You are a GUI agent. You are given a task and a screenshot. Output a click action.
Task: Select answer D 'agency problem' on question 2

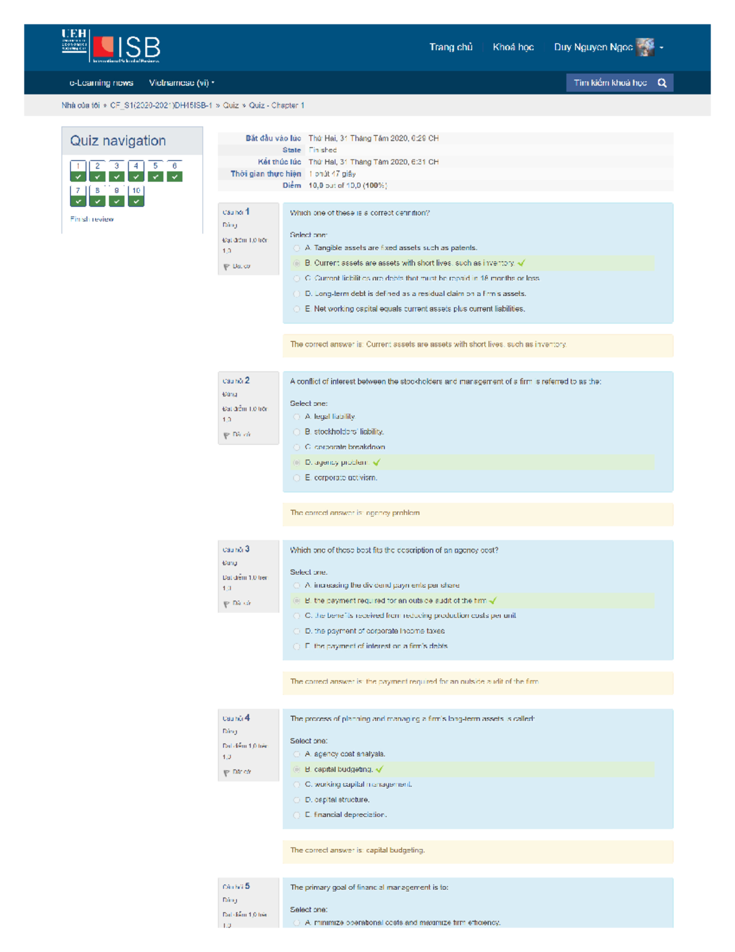tap(296, 462)
